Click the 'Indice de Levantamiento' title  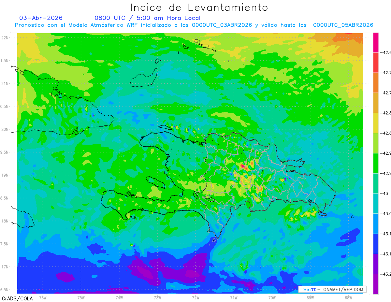(199, 7)
